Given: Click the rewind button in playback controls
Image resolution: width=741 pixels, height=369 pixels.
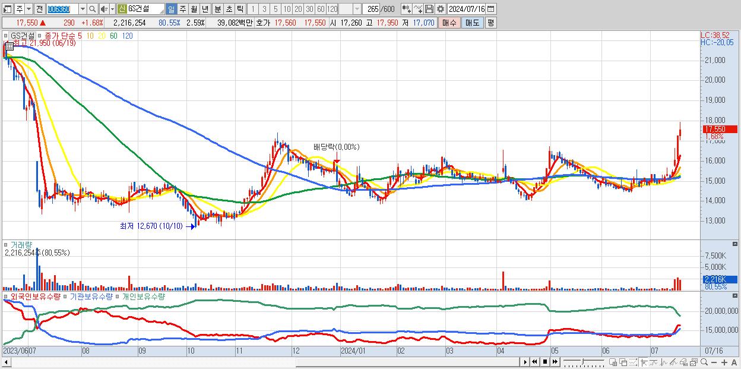Looking at the screenshot, I should coord(534,362).
